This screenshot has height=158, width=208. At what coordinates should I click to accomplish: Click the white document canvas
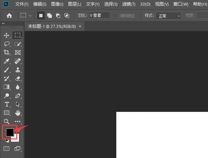pos(162,135)
